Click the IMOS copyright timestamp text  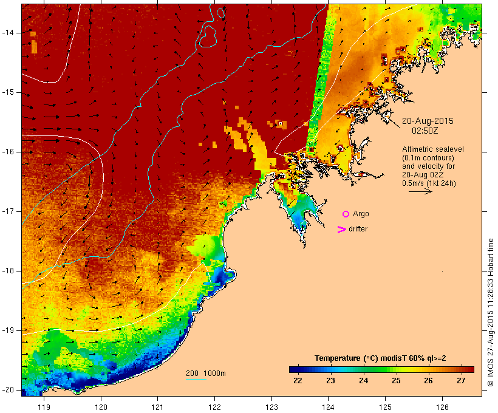pos(490,313)
